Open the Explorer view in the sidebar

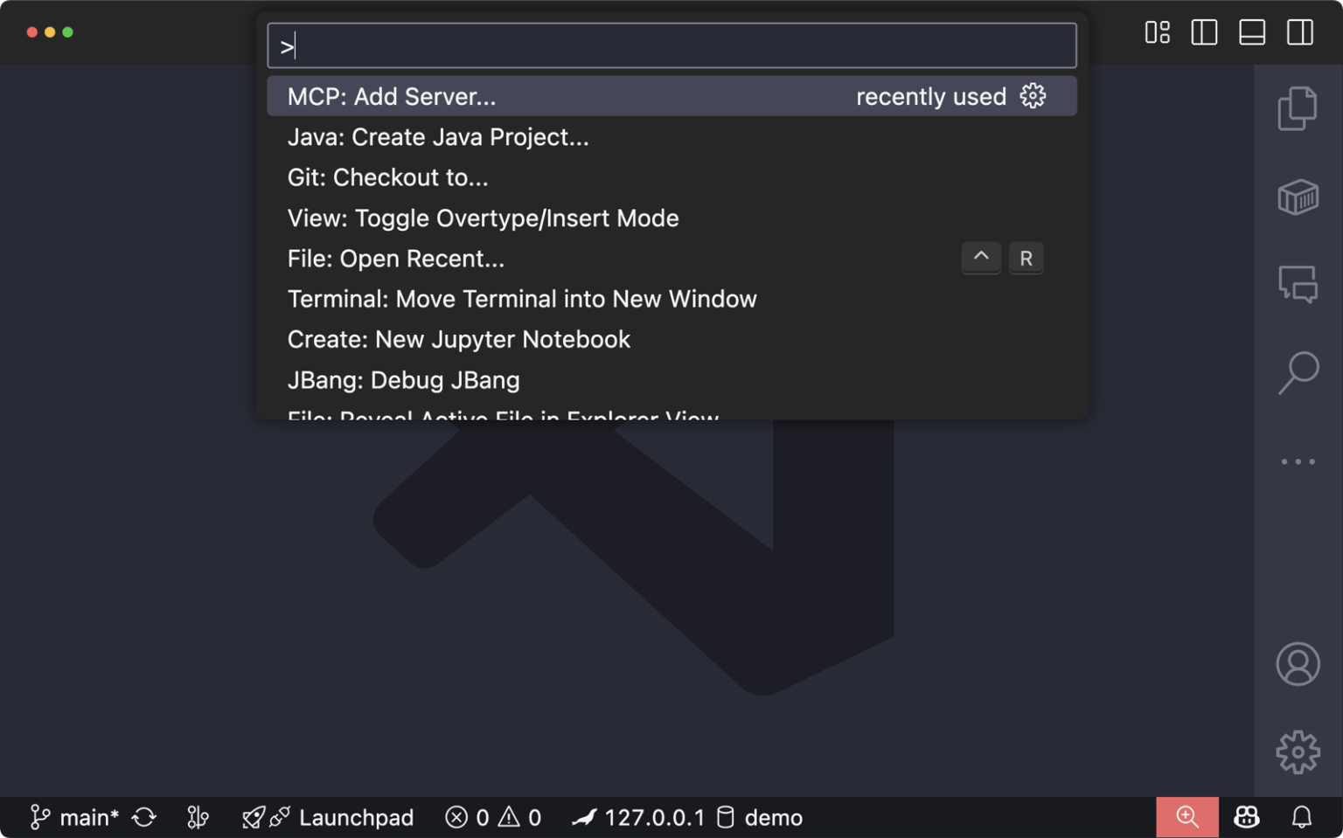(1298, 108)
